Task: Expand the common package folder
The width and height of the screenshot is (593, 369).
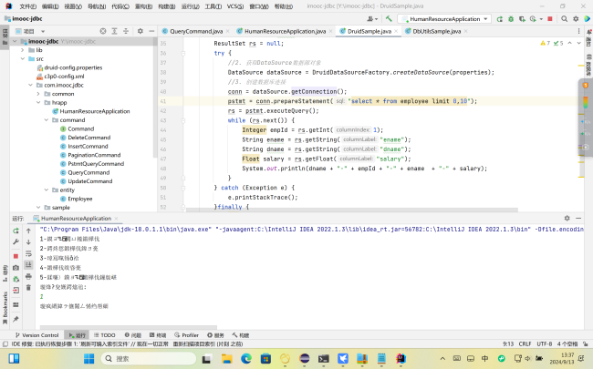Action: coord(37,94)
